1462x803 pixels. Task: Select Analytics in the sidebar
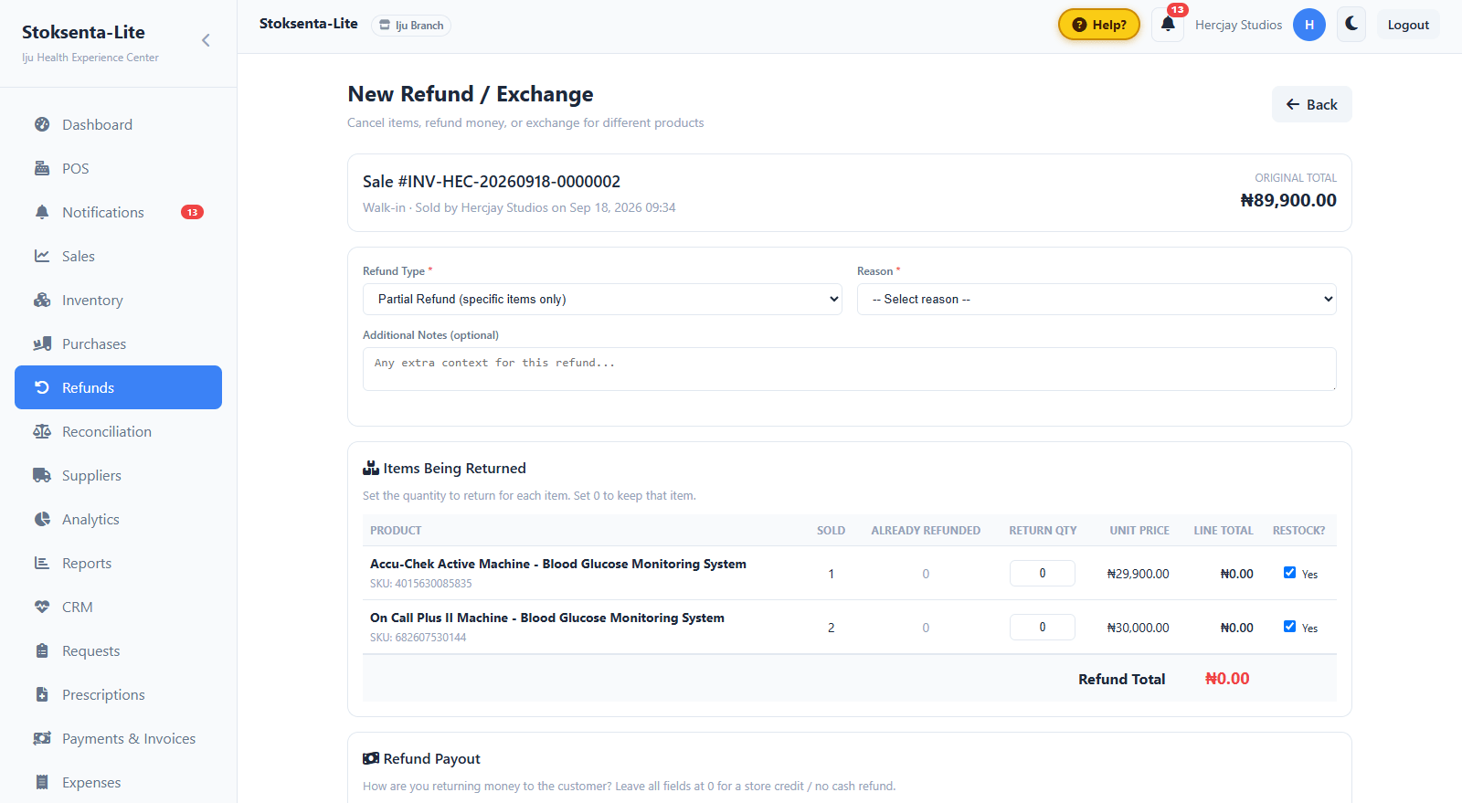[118, 519]
